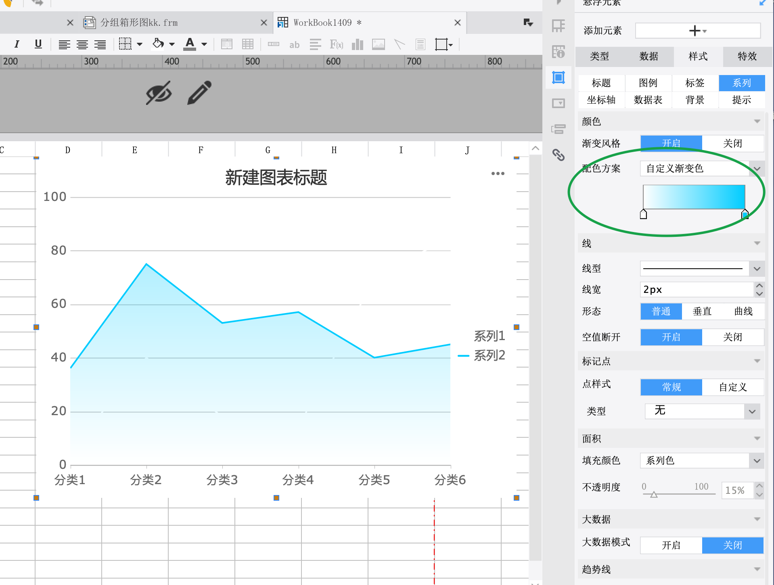Turn on 渐变风格 with 开启
This screenshot has width=774, height=585.
[x=671, y=144]
